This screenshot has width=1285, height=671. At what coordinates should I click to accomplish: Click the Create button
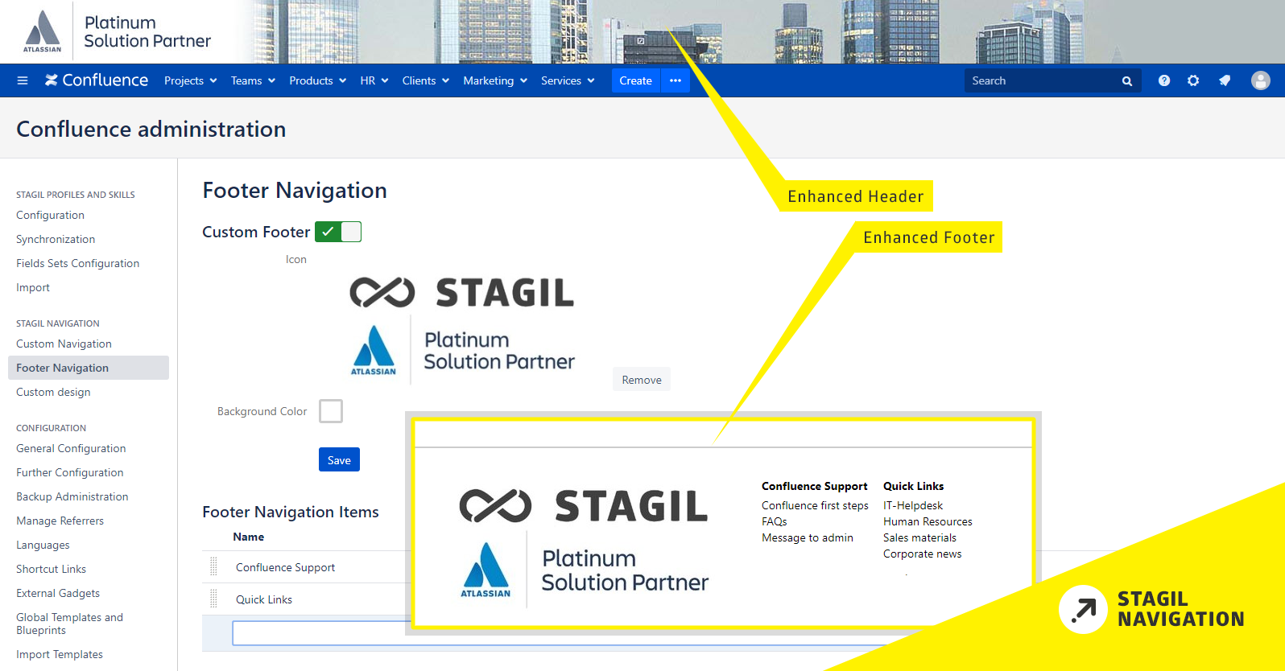(635, 80)
